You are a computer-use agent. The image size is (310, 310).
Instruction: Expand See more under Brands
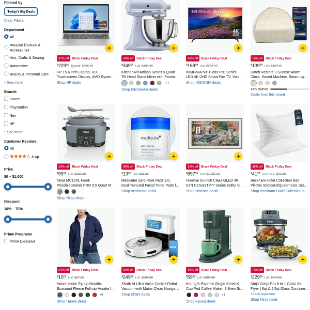pyautogui.click(x=13, y=132)
